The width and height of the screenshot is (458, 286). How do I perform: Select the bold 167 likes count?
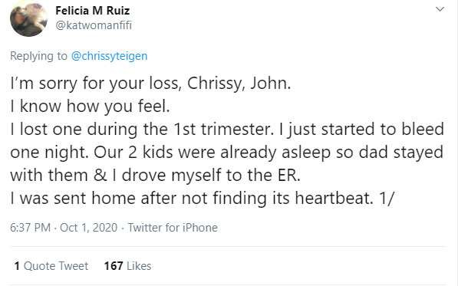click(114, 266)
